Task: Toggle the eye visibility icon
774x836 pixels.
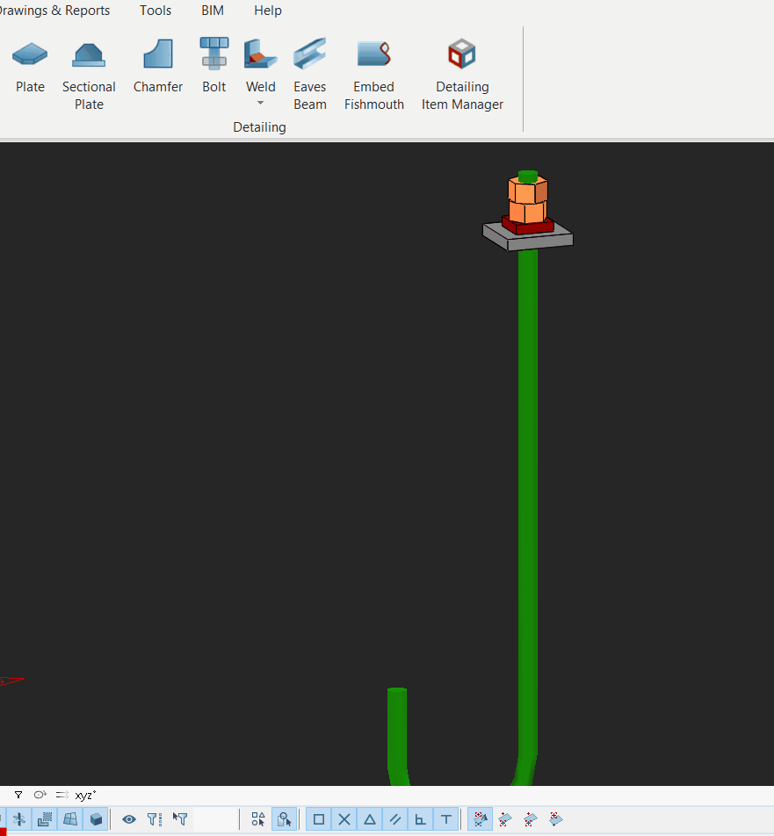Action: pyautogui.click(x=129, y=819)
